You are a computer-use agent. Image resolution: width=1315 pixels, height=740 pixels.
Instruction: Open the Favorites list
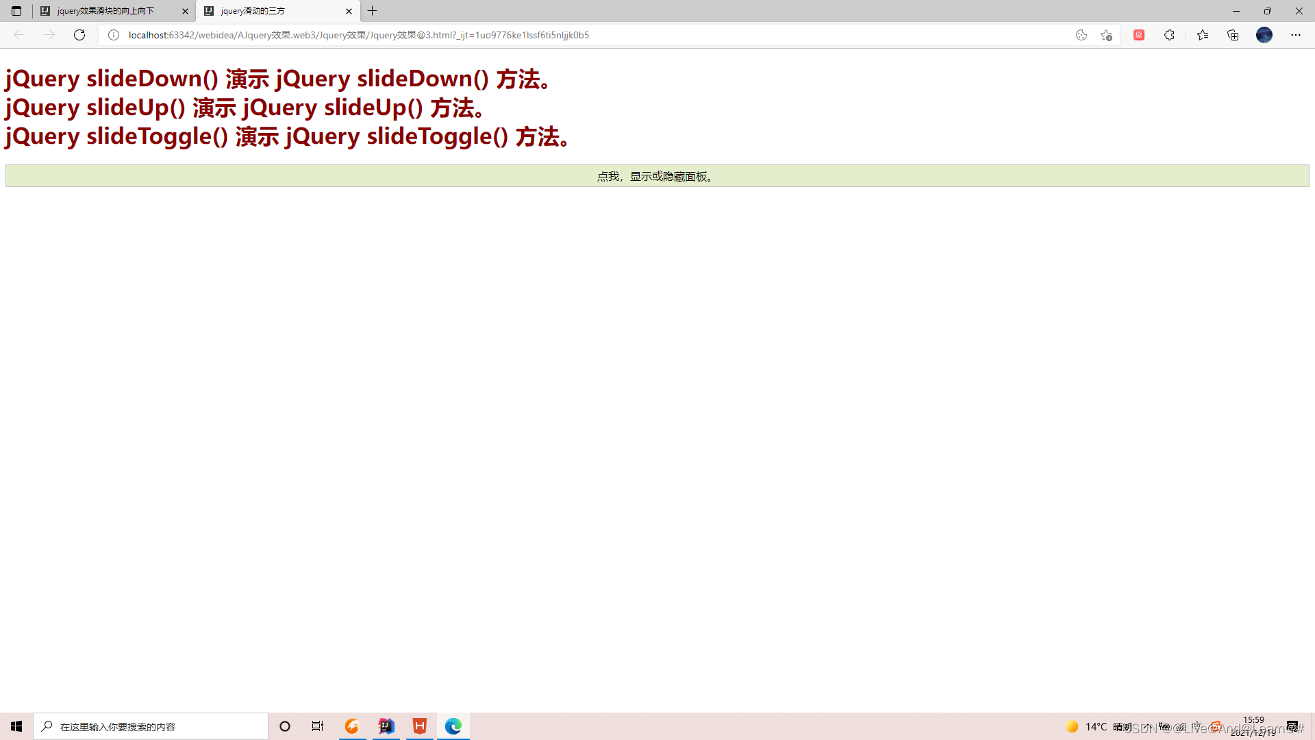(1203, 35)
